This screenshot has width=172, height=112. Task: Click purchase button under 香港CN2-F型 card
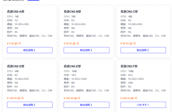point(143,105)
